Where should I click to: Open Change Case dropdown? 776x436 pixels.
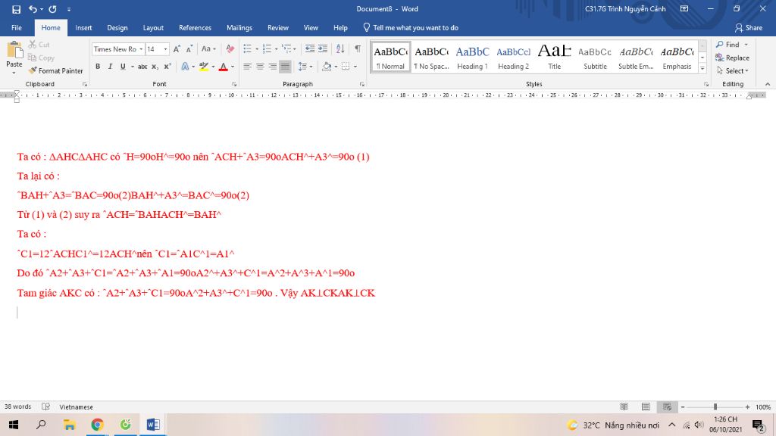(x=208, y=49)
